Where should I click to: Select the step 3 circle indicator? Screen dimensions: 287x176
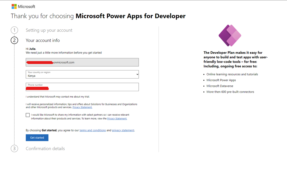tap(14, 148)
